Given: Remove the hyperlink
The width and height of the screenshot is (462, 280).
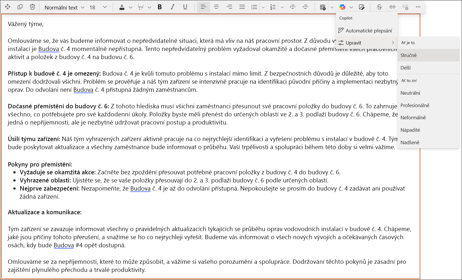Looking at the screenshot, I should click(405, 7).
